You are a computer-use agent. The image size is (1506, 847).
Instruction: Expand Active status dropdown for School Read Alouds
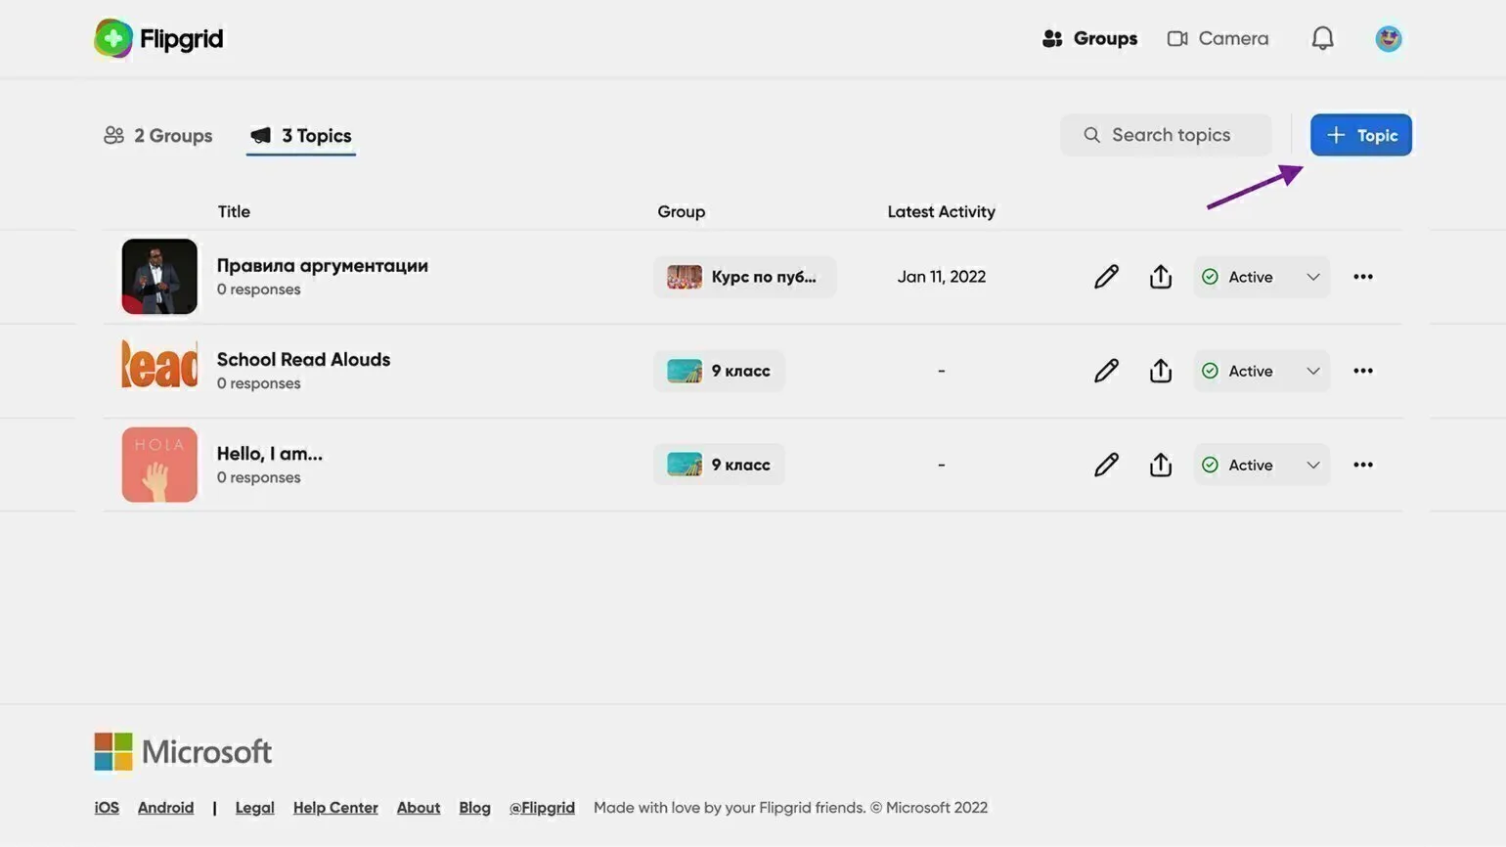pos(1312,371)
